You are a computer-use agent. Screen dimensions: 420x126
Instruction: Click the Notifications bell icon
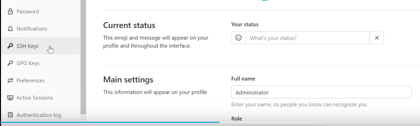coord(10,29)
